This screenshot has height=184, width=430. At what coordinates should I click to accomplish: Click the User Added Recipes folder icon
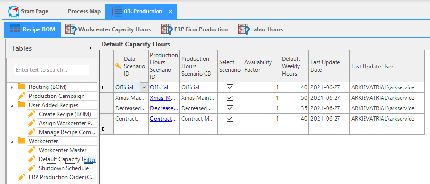pyautogui.click(x=21, y=105)
